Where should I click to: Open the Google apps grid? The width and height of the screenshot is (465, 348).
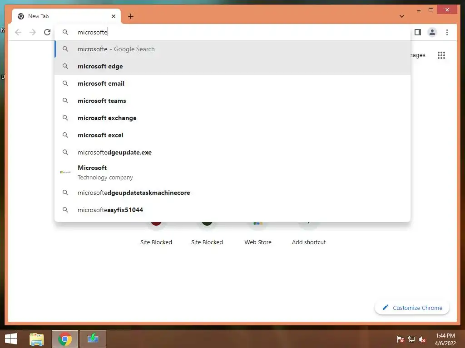(x=441, y=55)
